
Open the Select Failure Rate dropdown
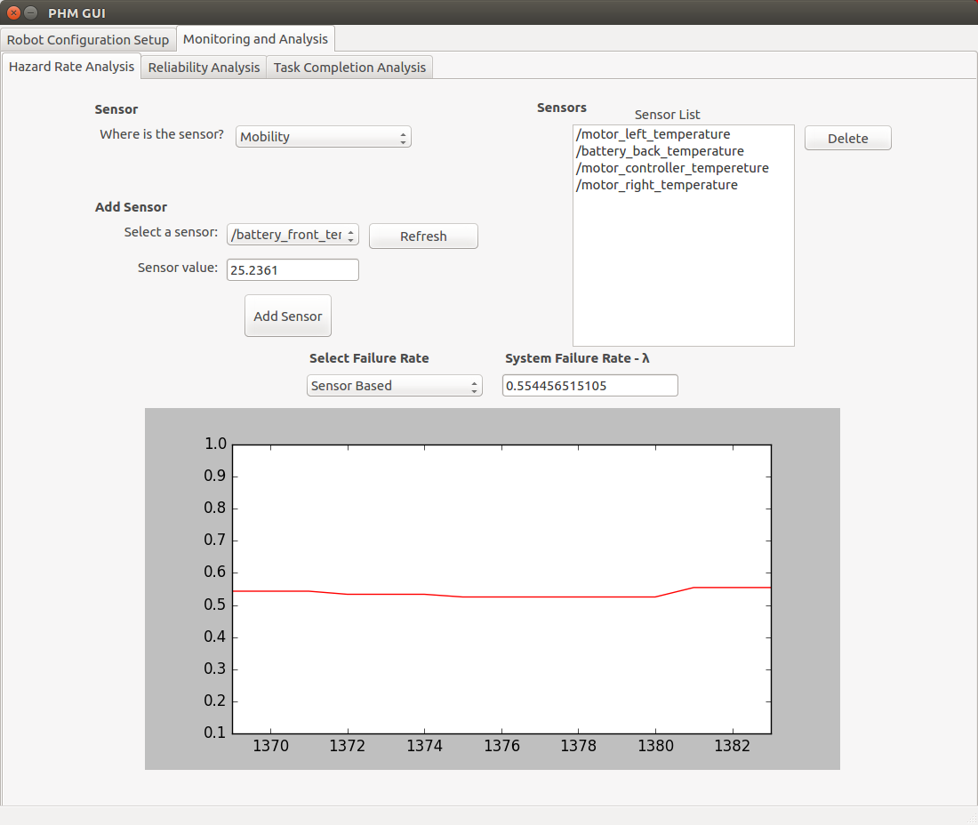pos(394,385)
